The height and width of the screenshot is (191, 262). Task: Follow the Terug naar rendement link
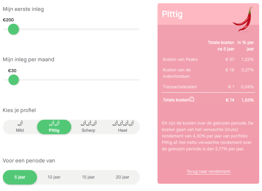click(x=208, y=171)
